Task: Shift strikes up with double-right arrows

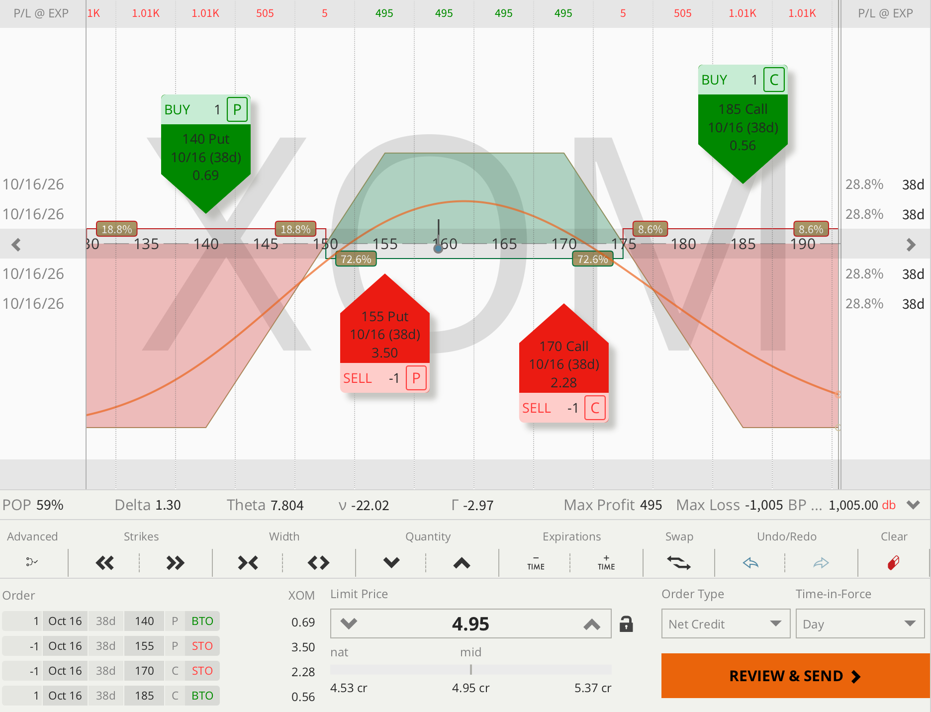Action: (x=175, y=563)
